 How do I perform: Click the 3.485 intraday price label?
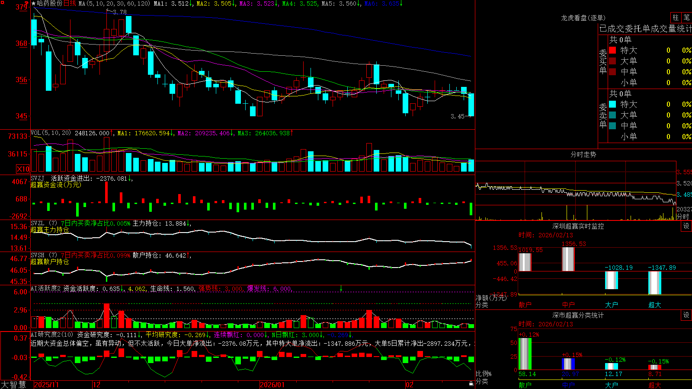tap(685, 195)
